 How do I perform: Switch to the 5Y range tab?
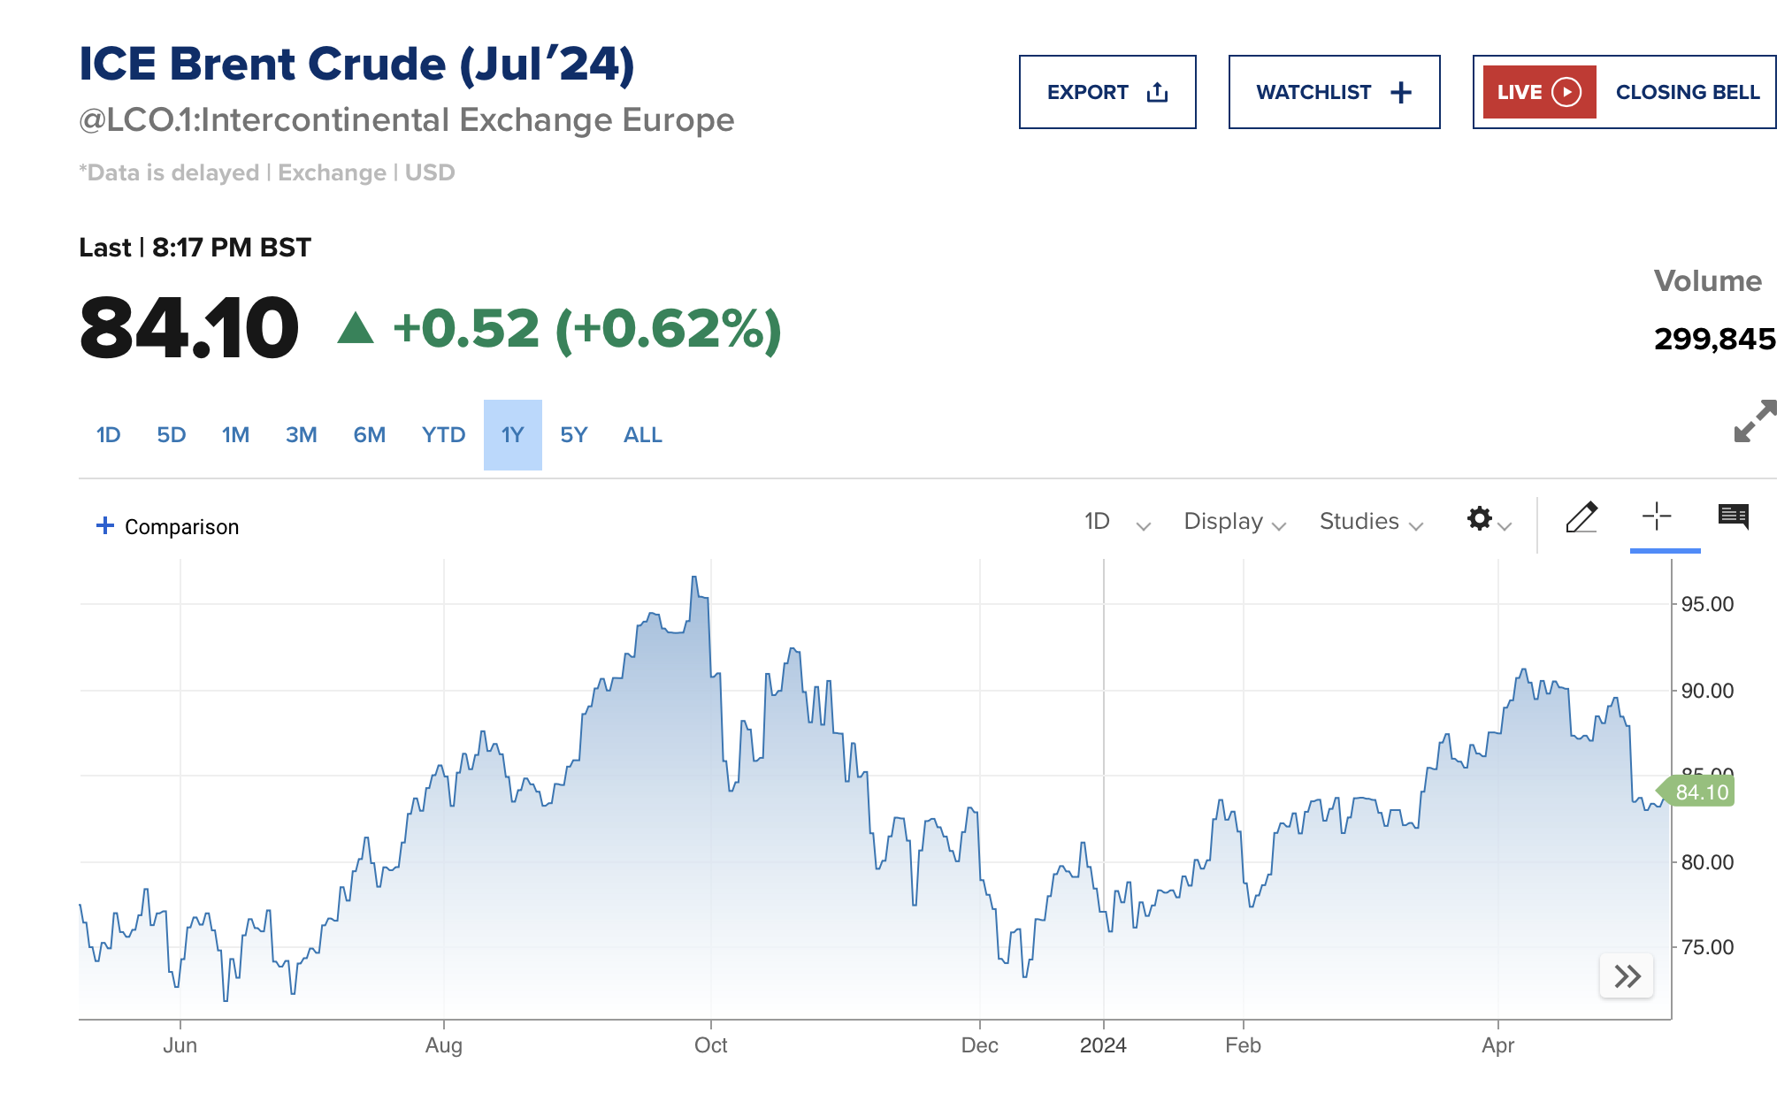pyautogui.click(x=573, y=435)
